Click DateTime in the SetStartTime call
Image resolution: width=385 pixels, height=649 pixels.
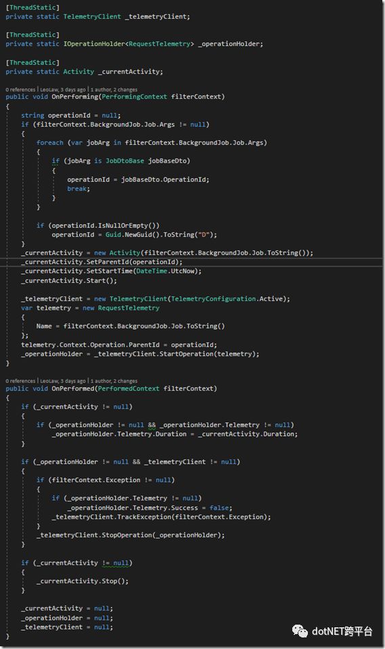click(x=152, y=271)
